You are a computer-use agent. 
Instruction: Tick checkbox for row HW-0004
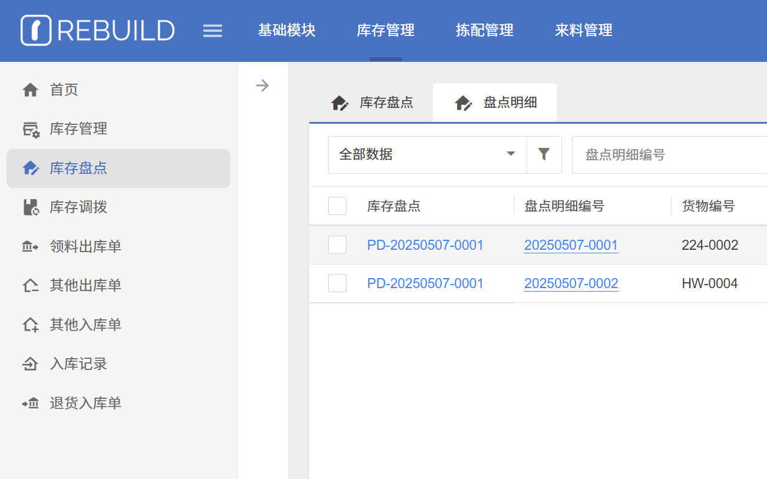(337, 283)
